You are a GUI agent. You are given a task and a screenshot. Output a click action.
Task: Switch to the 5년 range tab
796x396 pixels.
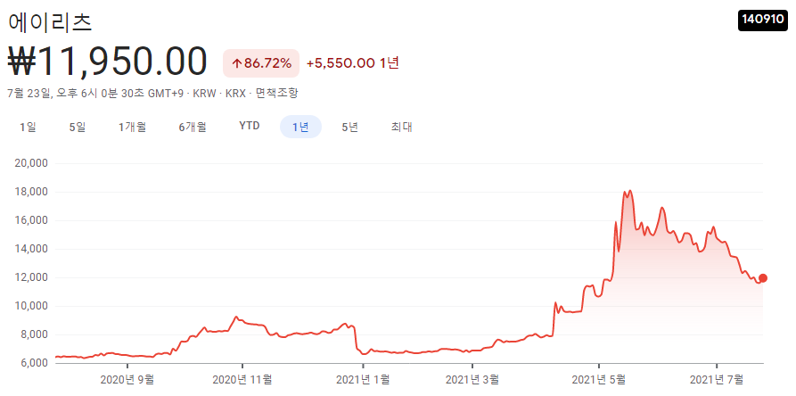pos(350,127)
